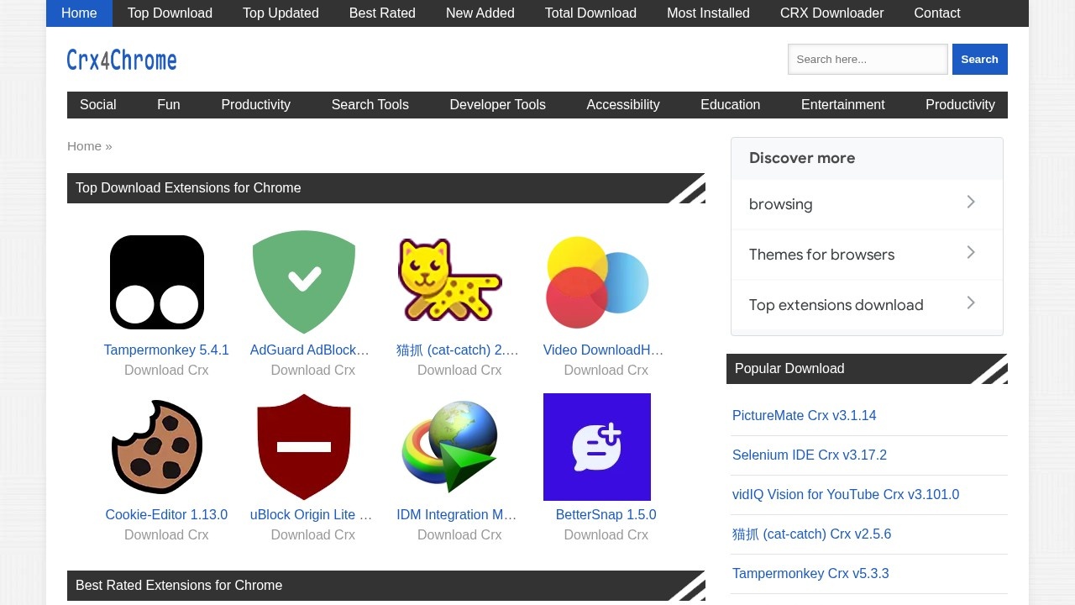The width and height of the screenshot is (1075, 605).
Task: Click the Tampermonkey extension icon
Action: (x=157, y=282)
